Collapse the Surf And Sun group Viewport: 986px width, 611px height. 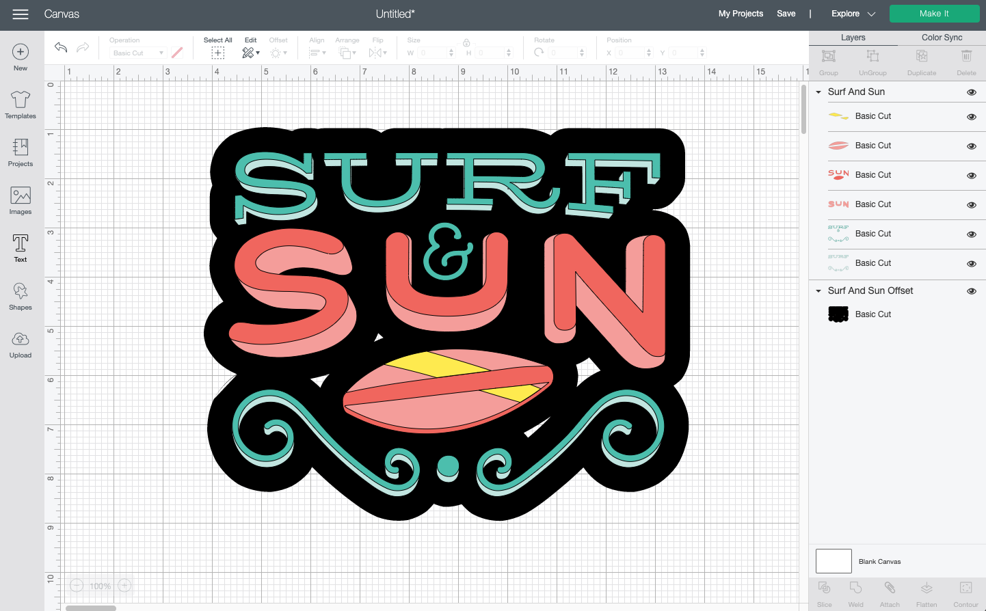pos(818,92)
